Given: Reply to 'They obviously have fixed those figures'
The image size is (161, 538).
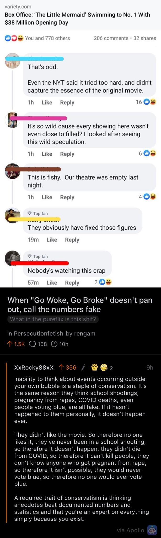Looking at the screenshot, I should tap(72, 240).
